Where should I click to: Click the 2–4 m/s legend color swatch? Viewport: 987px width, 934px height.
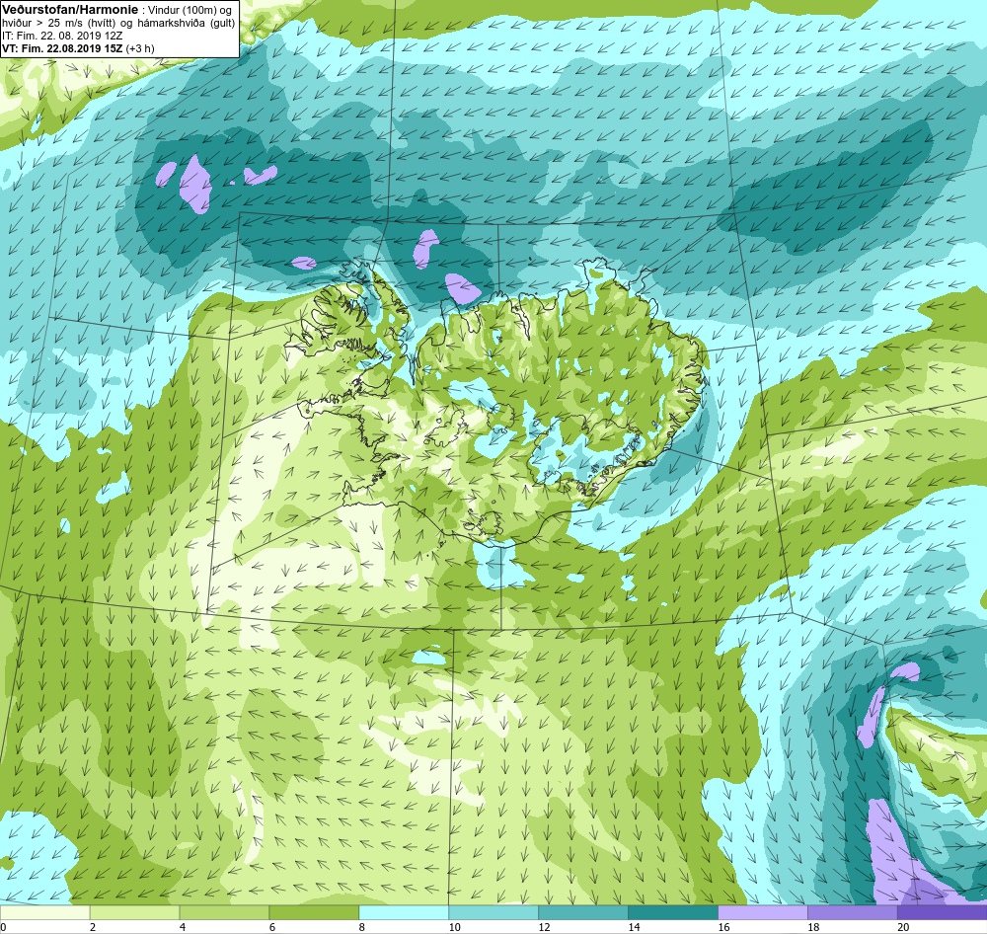[x=134, y=912]
